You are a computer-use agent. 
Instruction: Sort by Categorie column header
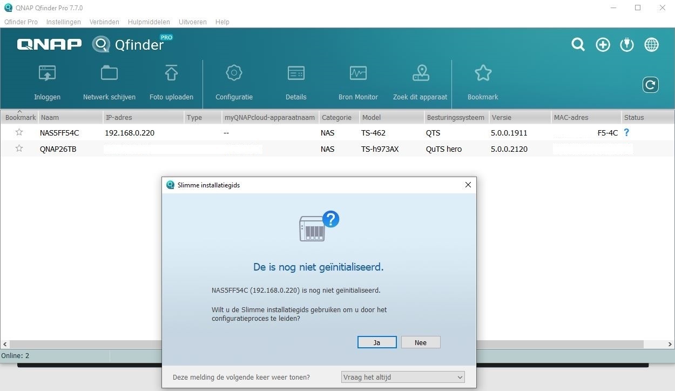pos(340,117)
